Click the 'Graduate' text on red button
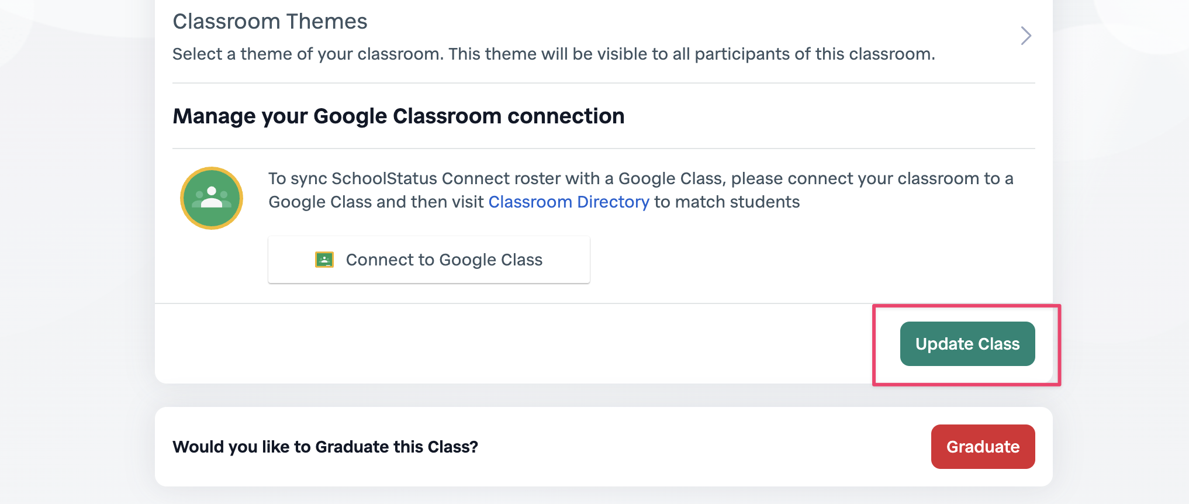The height and width of the screenshot is (504, 1189). (983, 447)
